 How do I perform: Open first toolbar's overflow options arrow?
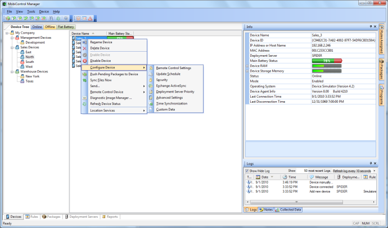(x=71, y=19)
